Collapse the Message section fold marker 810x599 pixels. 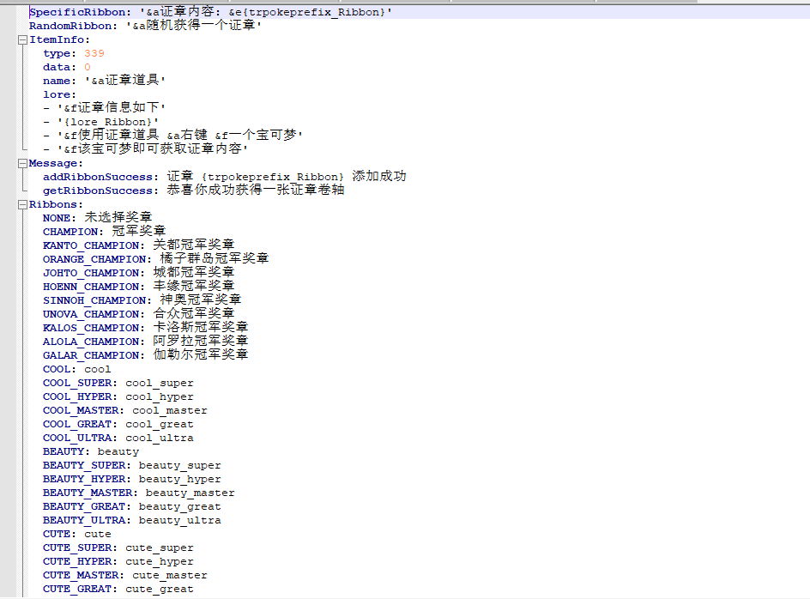coord(22,163)
